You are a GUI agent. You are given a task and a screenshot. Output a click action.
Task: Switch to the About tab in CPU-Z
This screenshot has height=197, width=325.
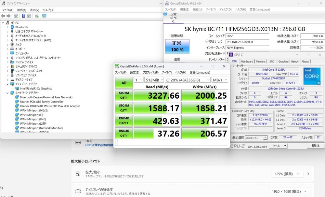pyautogui.click(x=305, y=62)
